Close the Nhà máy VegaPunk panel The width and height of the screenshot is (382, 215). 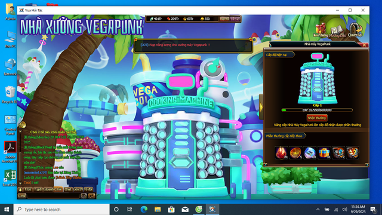pyautogui.click(x=364, y=45)
